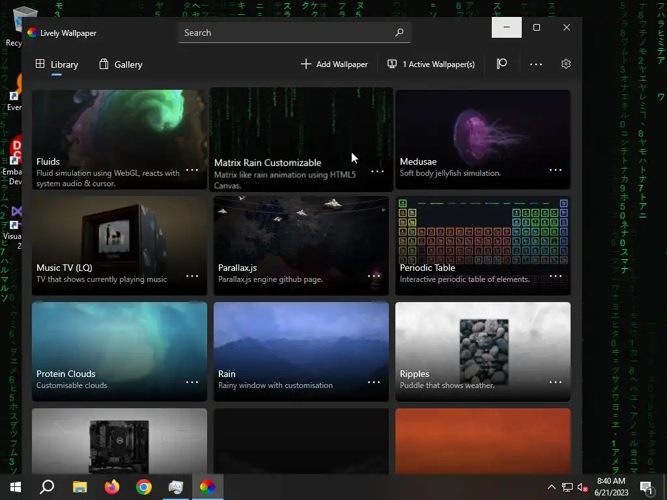Select the Music TV (LQ) wallpaper
Image resolution: width=667 pixels, height=500 pixels.
pos(120,245)
